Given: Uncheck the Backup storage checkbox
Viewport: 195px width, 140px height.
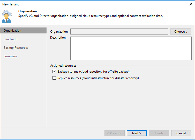Looking at the screenshot, I should (54, 72).
